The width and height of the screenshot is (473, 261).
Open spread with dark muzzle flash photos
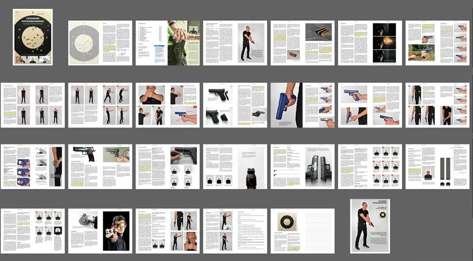click(370, 43)
